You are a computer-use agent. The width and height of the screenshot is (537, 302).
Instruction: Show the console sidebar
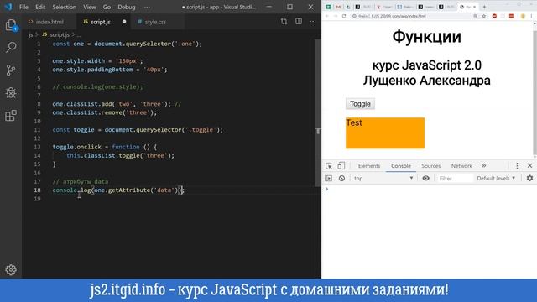pyautogui.click(x=328, y=178)
